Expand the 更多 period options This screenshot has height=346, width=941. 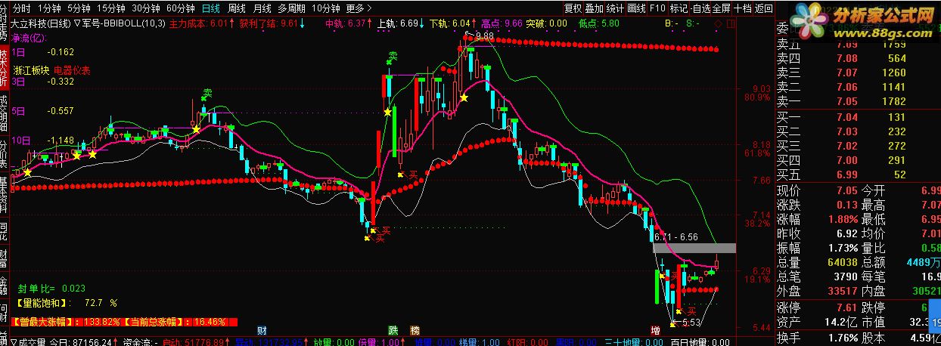[x=358, y=8]
